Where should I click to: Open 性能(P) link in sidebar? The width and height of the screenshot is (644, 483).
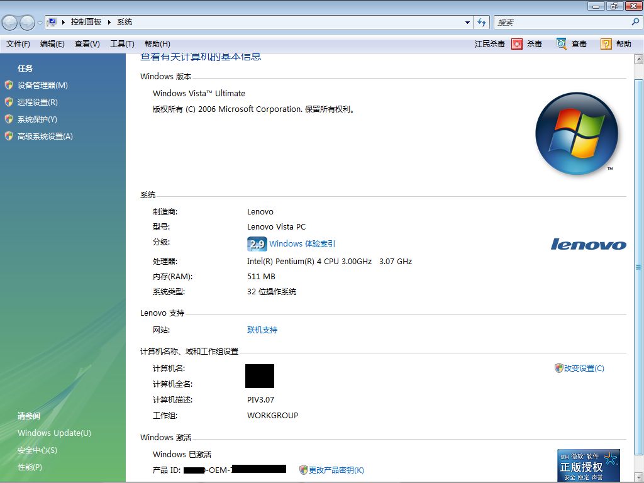tap(30, 467)
